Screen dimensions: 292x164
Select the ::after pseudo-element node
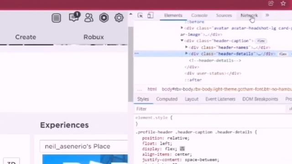[x=193, y=80]
